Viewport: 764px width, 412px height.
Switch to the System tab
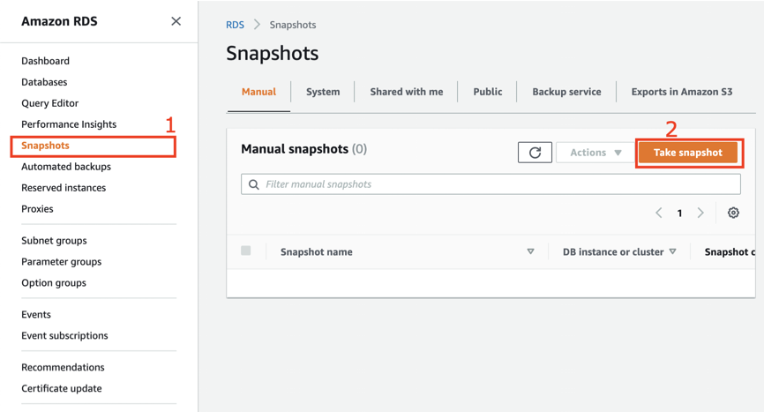click(x=323, y=92)
